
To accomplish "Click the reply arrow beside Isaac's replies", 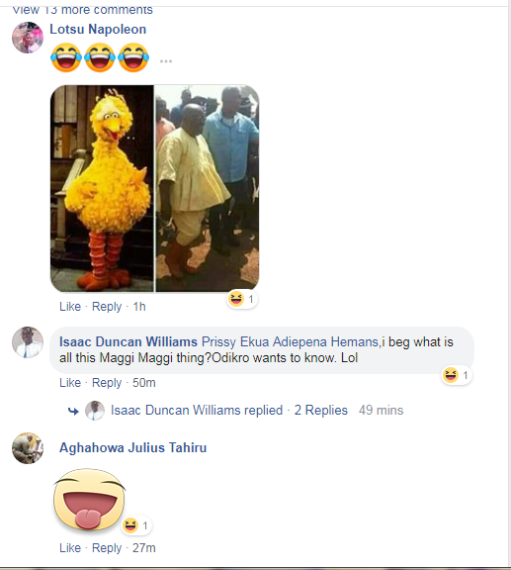I will (73, 411).
